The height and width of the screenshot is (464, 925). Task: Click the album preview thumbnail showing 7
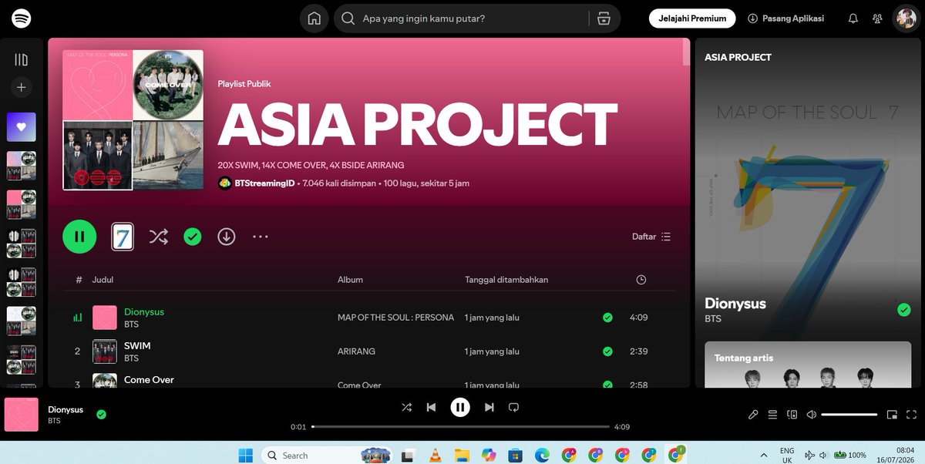[x=123, y=237]
